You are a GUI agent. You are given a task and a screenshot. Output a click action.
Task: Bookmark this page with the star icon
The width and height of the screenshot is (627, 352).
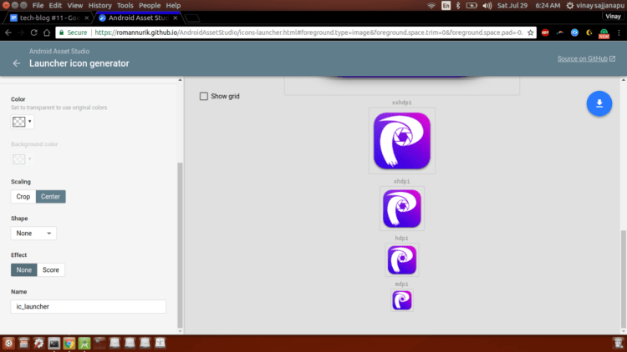(531, 33)
